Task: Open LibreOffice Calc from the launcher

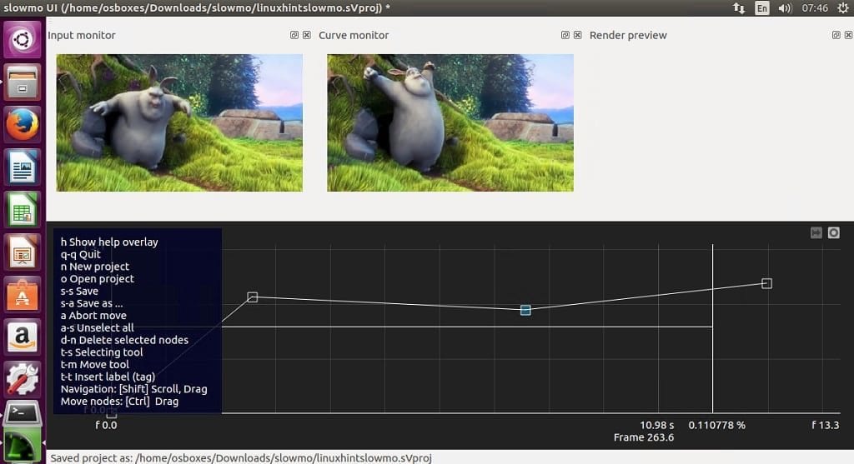Action: point(23,209)
